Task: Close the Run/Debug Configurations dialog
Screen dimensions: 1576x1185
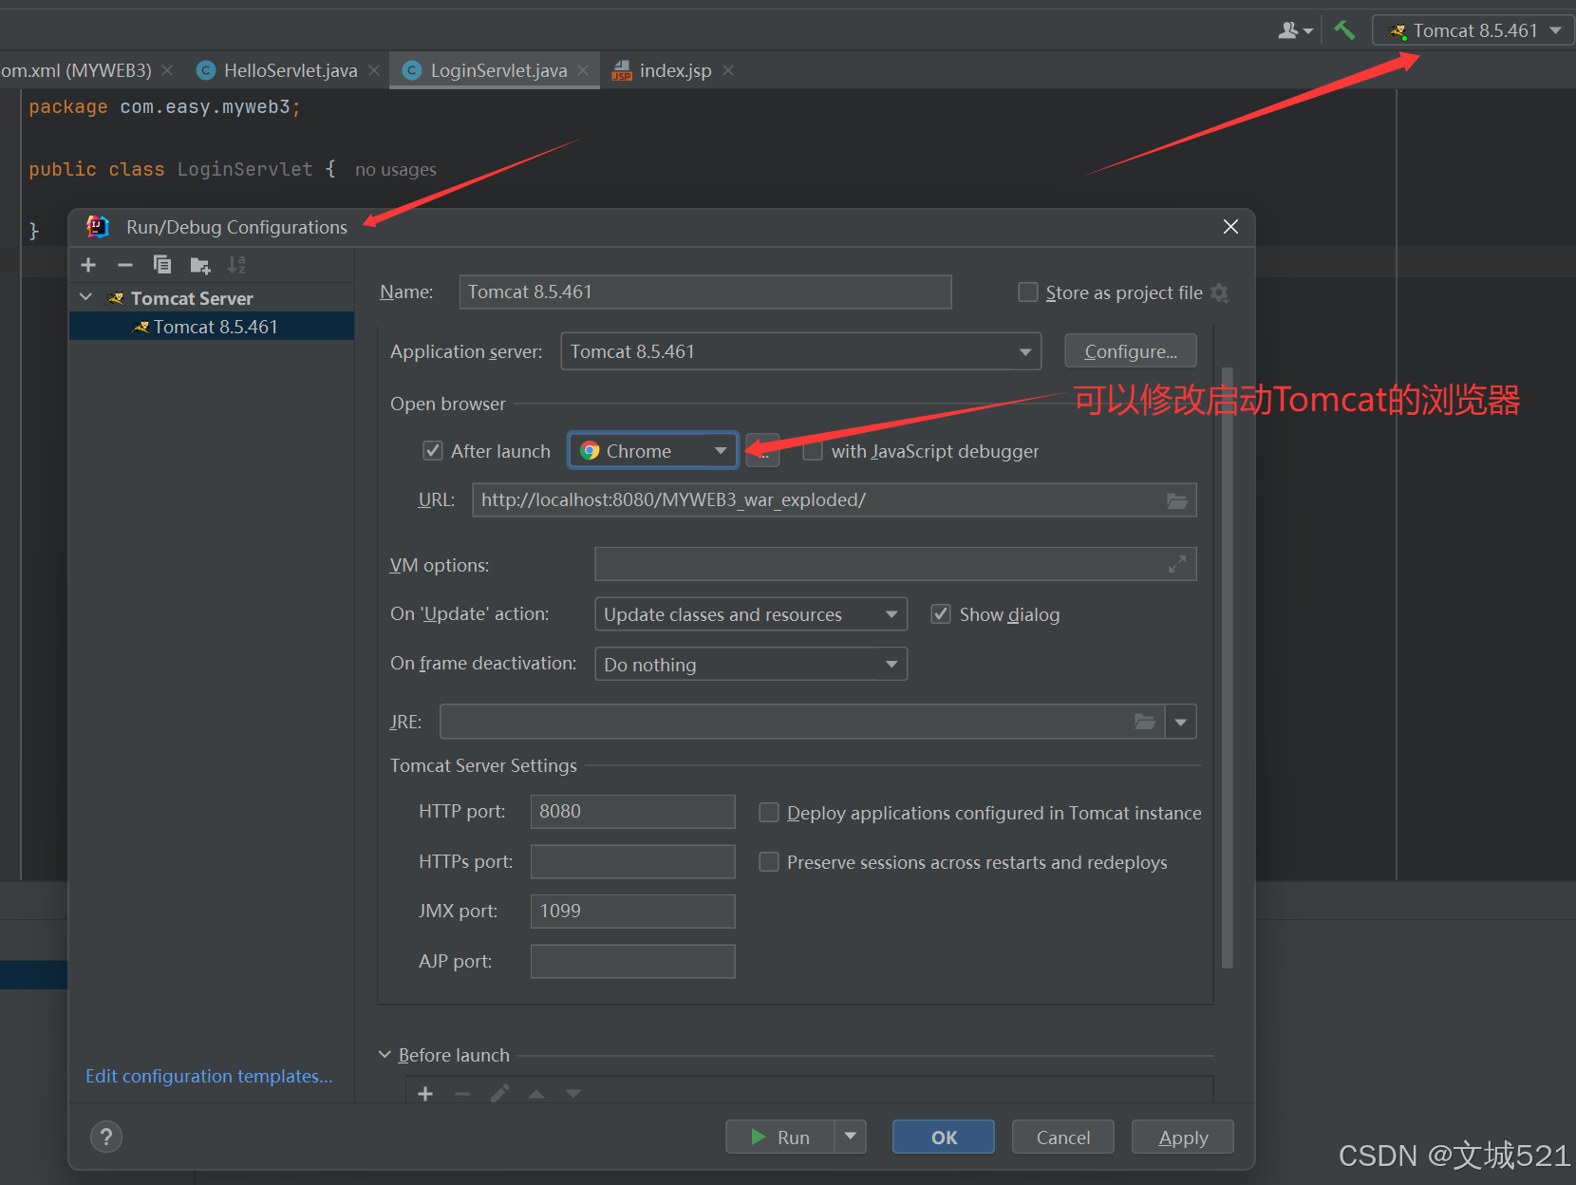Action: click(x=1230, y=227)
